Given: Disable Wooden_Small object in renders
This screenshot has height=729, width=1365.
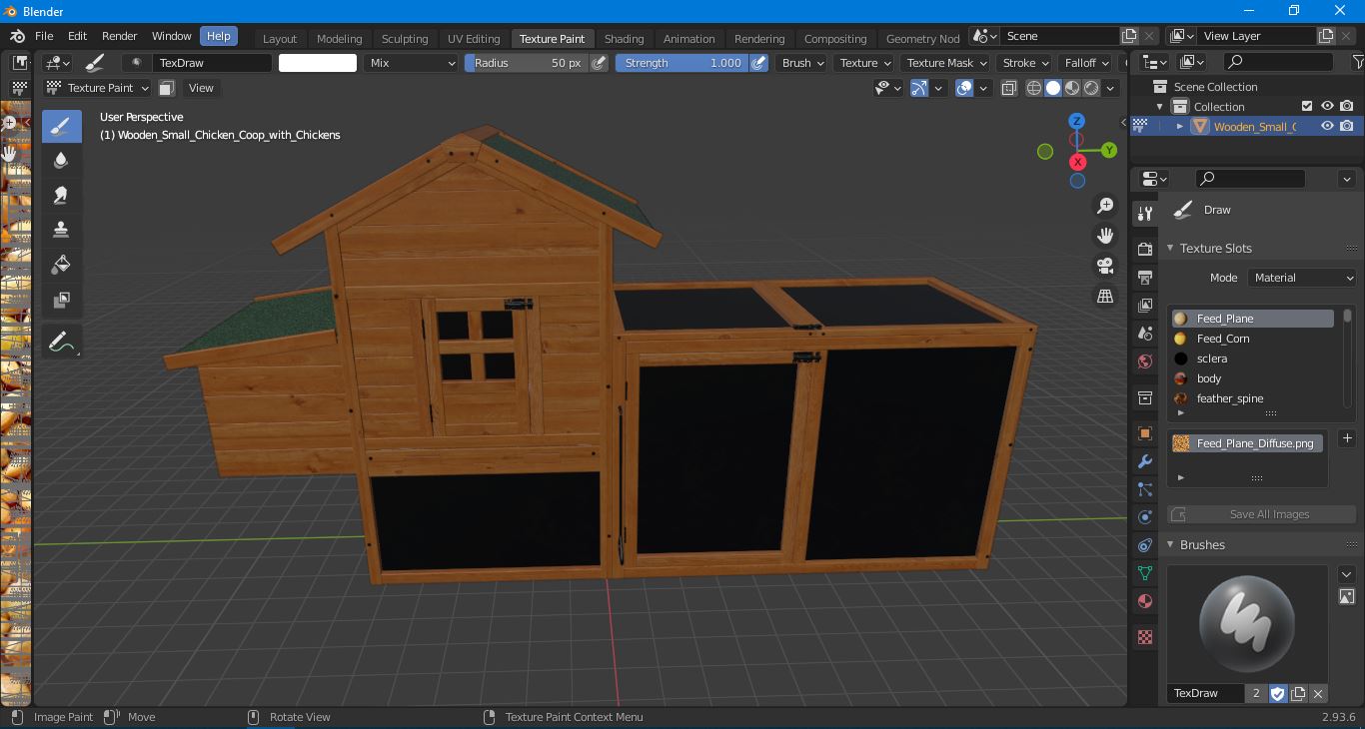Looking at the screenshot, I should (1347, 126).
